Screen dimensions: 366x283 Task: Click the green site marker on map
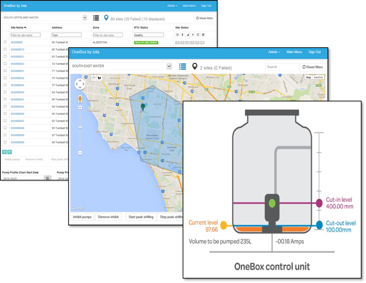tap(143, 107)
